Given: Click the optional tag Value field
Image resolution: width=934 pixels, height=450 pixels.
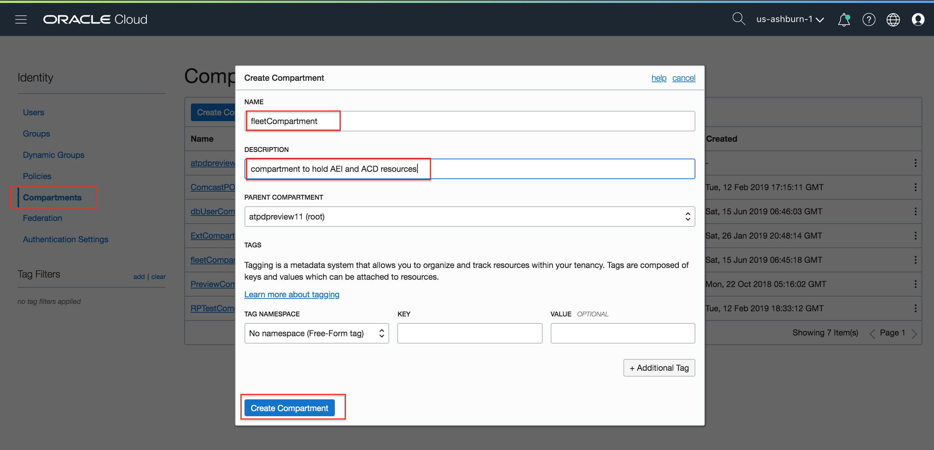Looking at the screenshot, I should (623, 333).
